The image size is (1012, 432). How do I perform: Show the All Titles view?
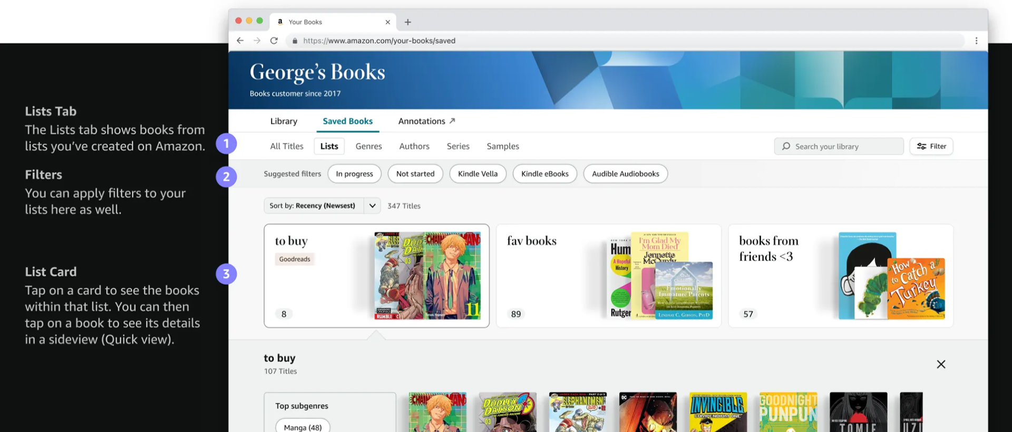click(287, 146)
